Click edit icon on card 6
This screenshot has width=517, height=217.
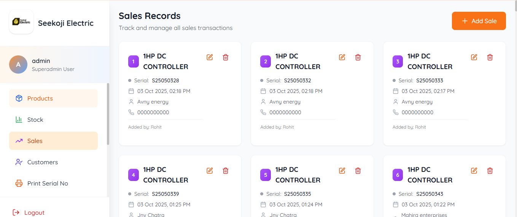click(x=474, y=171)
